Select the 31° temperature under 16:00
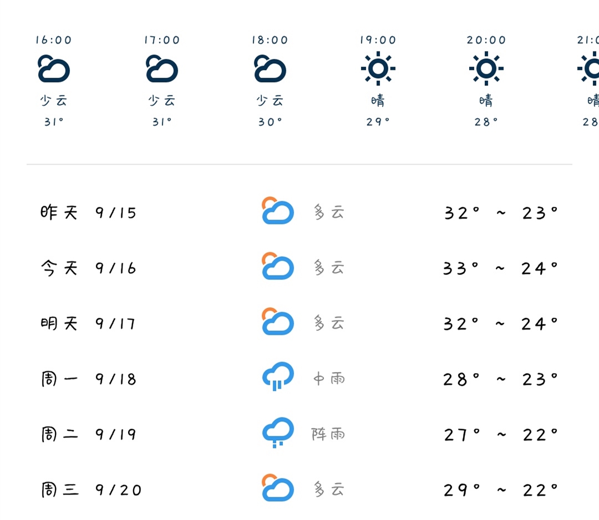This screenshot has width=599, height=520. click(x=53, y=121)
